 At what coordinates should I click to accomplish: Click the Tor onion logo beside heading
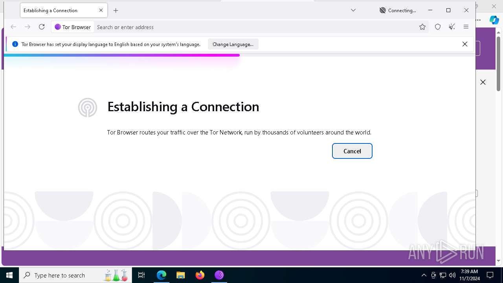point(88,107)
